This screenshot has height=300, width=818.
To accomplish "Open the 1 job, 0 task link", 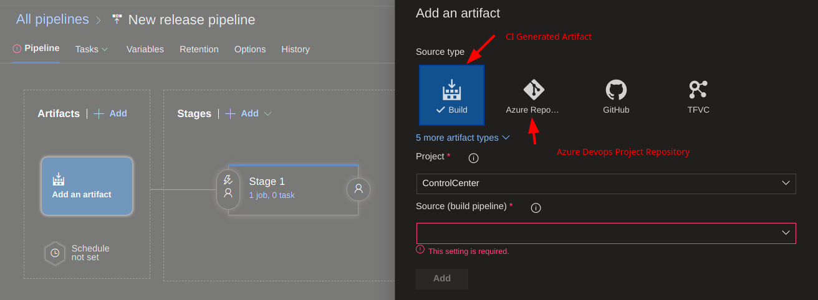I will pos(272,195).
